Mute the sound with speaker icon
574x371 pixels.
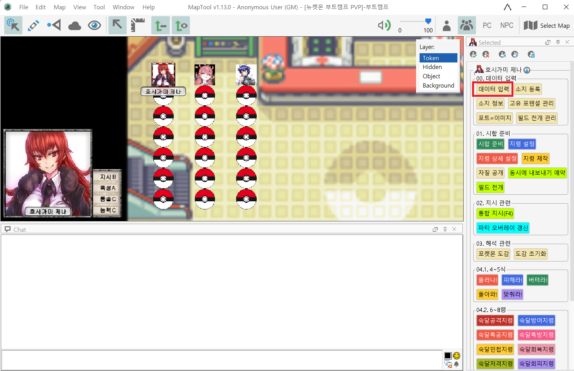[384, 25]
